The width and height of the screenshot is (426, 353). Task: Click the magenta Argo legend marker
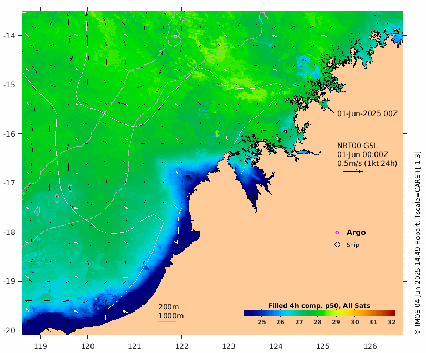(x=337, y=233)
